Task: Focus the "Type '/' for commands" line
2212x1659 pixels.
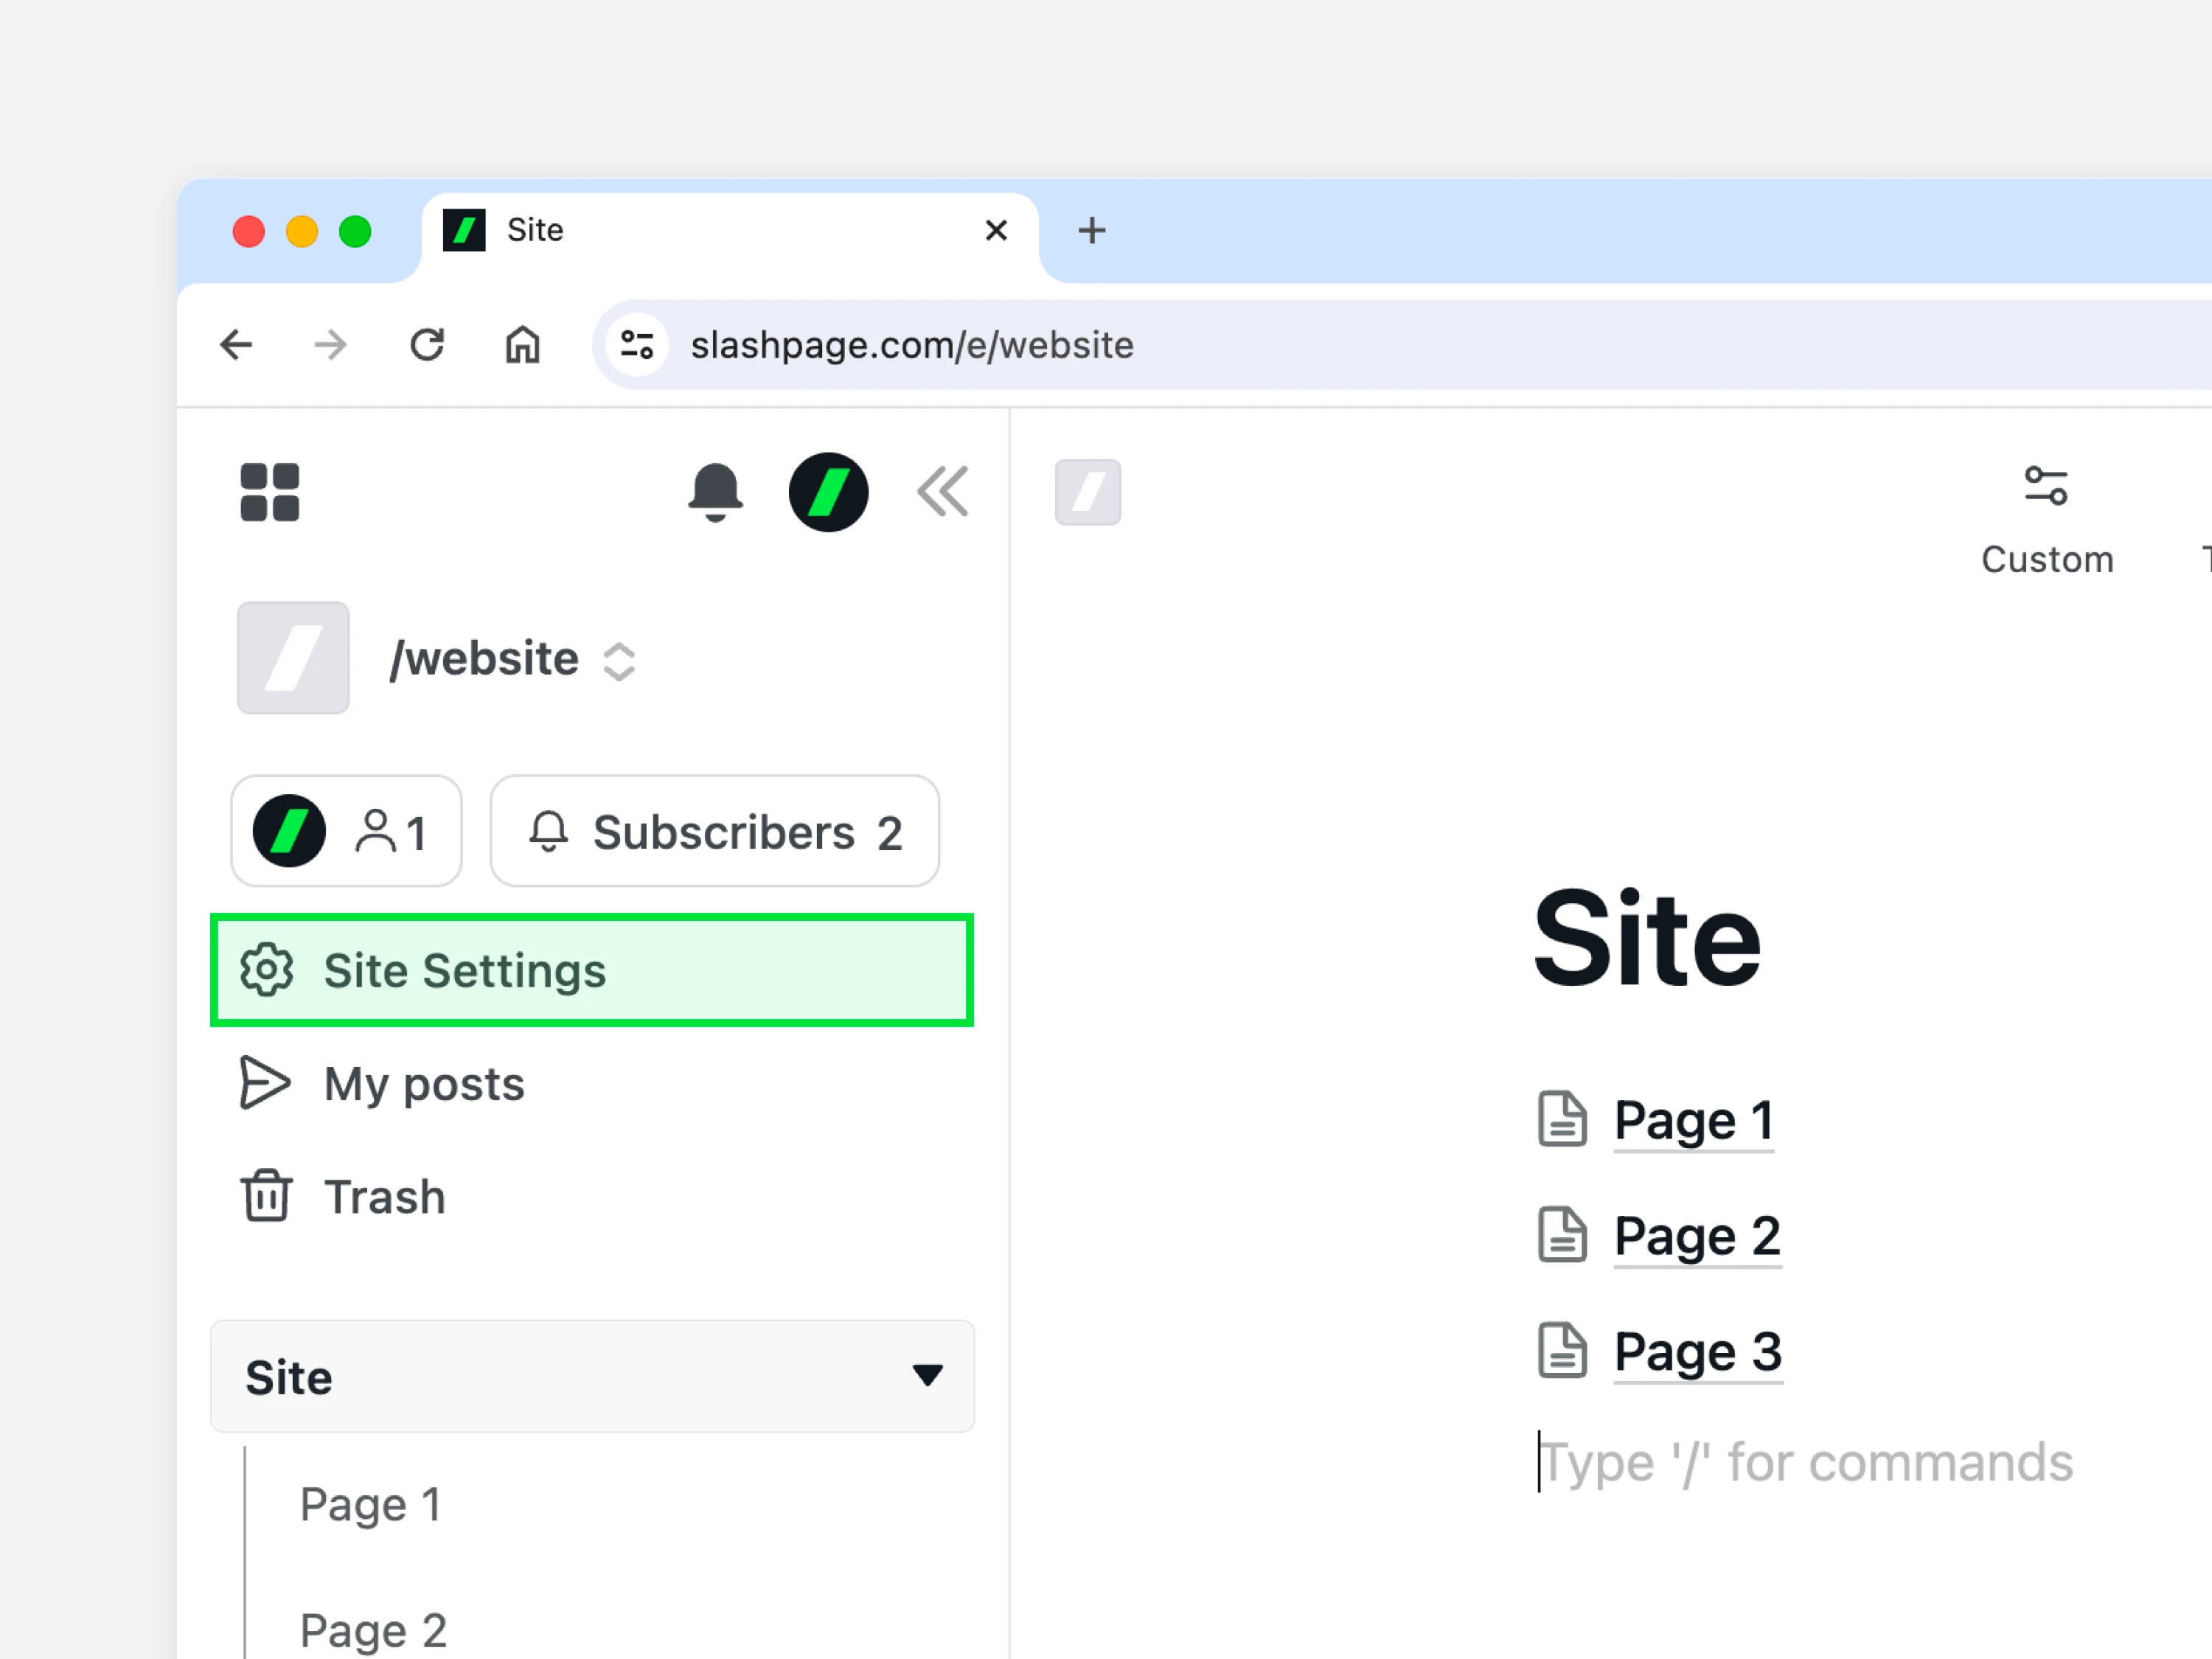Action: (1806, 1462)
